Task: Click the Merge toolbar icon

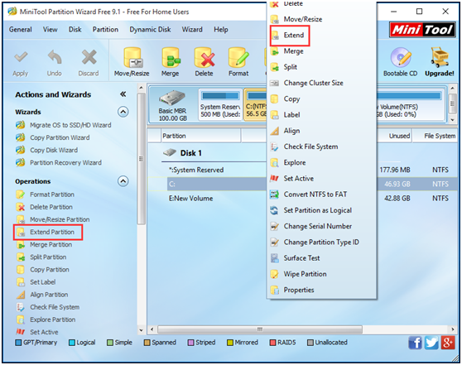Action: coord(171,58)
